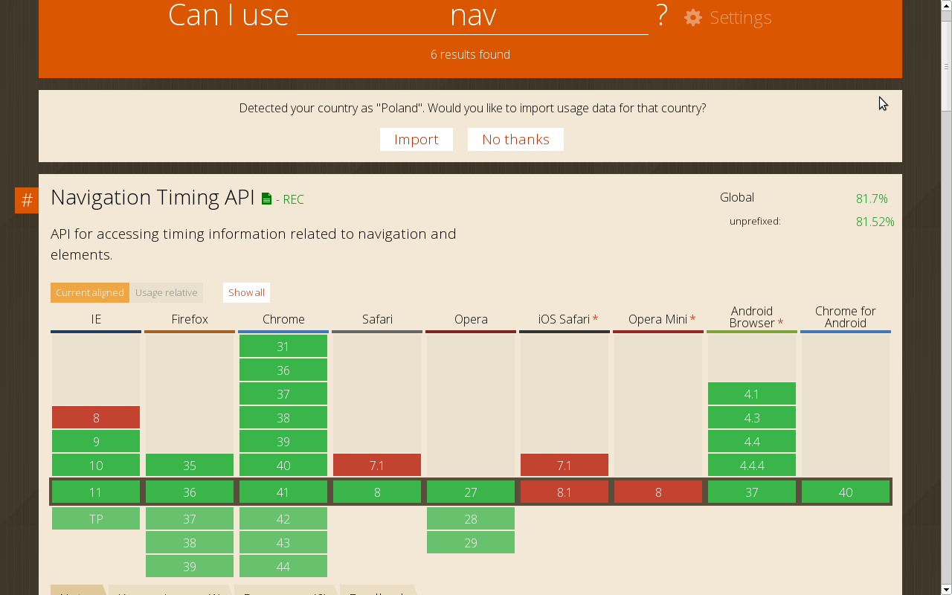
Task: Click the Chrome 43 cell
Action: [283, 542]
